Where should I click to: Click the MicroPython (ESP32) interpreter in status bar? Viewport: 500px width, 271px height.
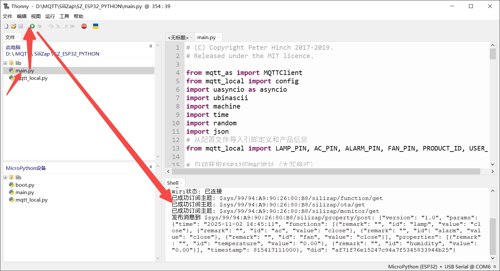413,266
